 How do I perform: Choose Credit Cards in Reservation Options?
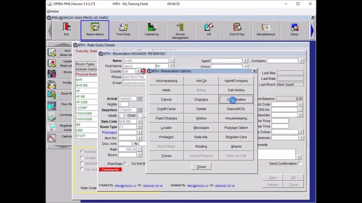166,109
